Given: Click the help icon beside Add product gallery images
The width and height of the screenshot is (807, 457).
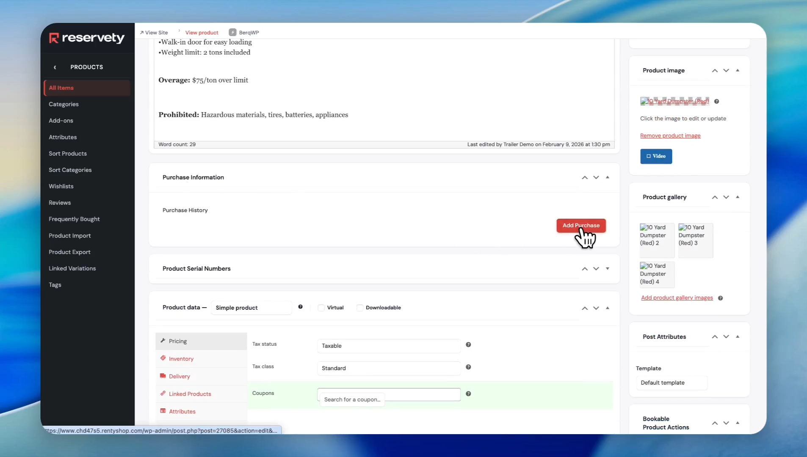Looking at the screenshot, I should click(x=720, y=298).
